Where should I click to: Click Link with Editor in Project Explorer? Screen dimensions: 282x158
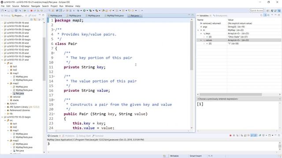(35, 19)
